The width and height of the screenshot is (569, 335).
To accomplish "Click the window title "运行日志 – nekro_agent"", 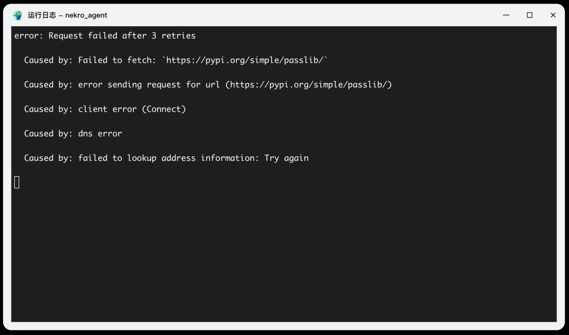I will [67, 15].
